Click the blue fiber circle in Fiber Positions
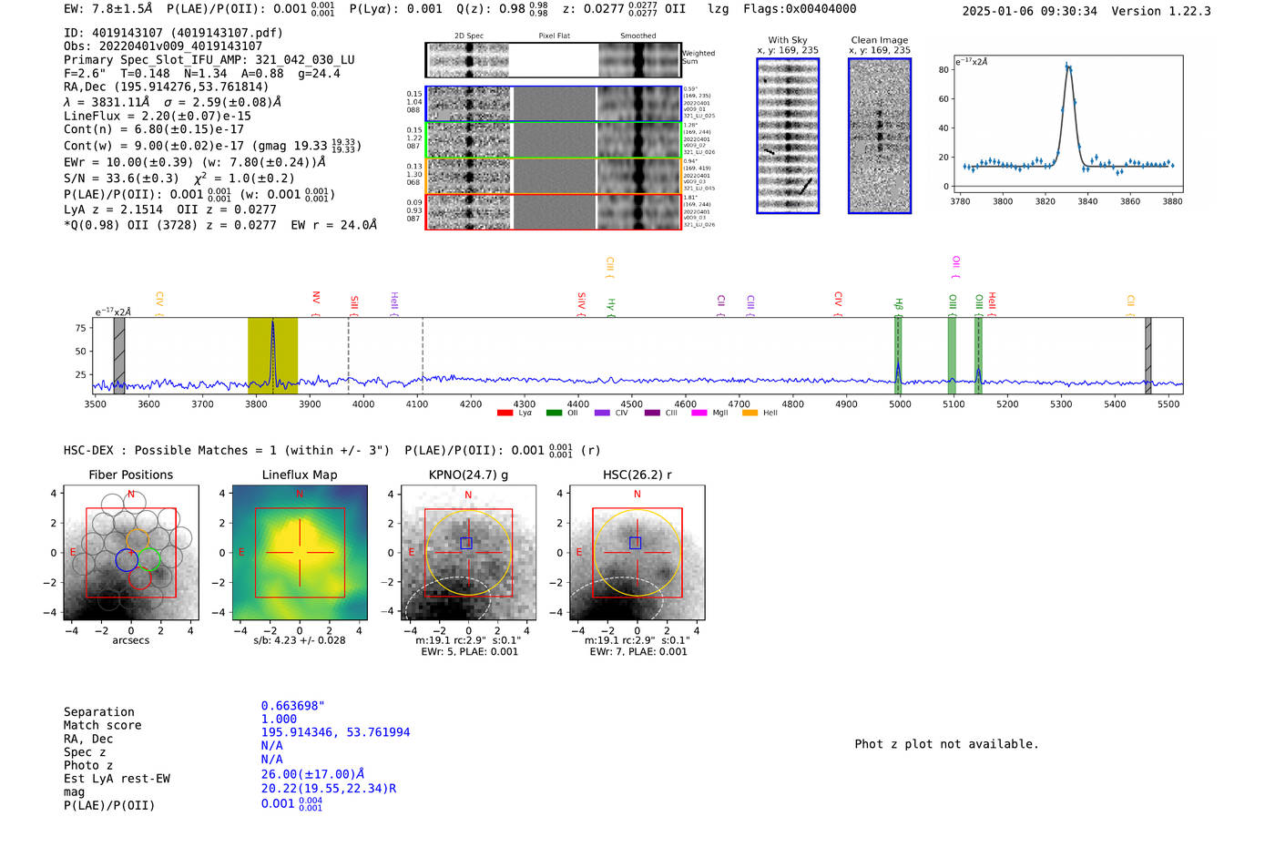Screen dimensions: 1275x868 127,560
